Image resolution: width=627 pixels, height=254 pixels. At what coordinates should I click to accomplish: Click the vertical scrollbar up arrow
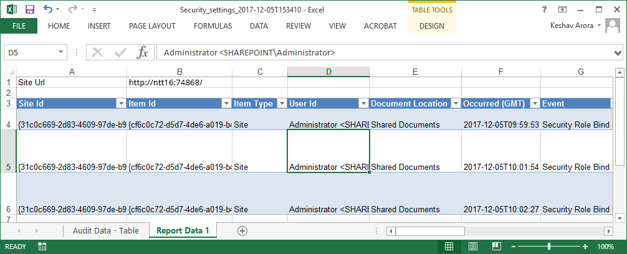tap(620, 72)
